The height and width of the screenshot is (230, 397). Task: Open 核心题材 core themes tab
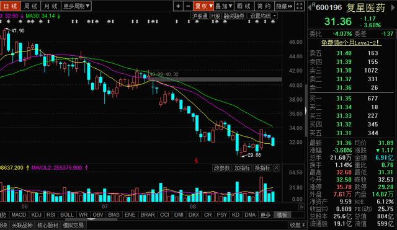click(48, 225)
